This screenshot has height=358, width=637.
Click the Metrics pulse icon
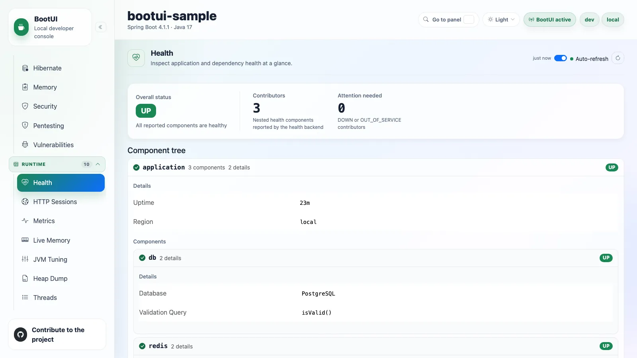point(25,221)
